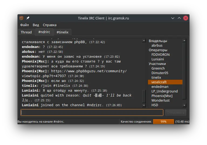Click the user list scrollbar thumb
207x145 pixels.
click(184, 71)
